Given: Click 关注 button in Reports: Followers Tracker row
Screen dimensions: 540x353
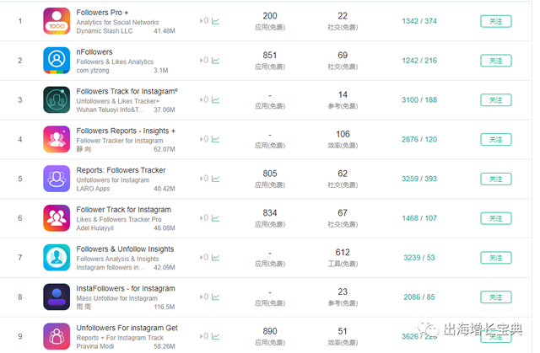Looking at the screenshot, I should [x=495, y=179].
